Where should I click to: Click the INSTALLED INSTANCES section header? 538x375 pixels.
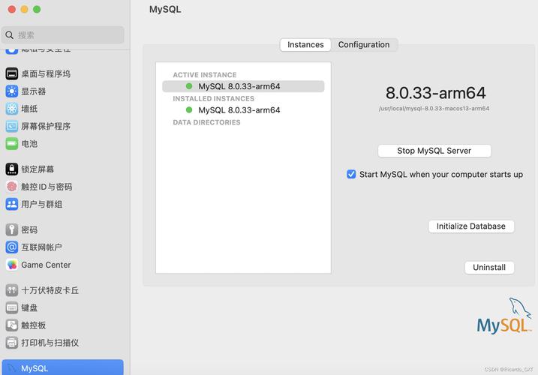tap(213, 98)
